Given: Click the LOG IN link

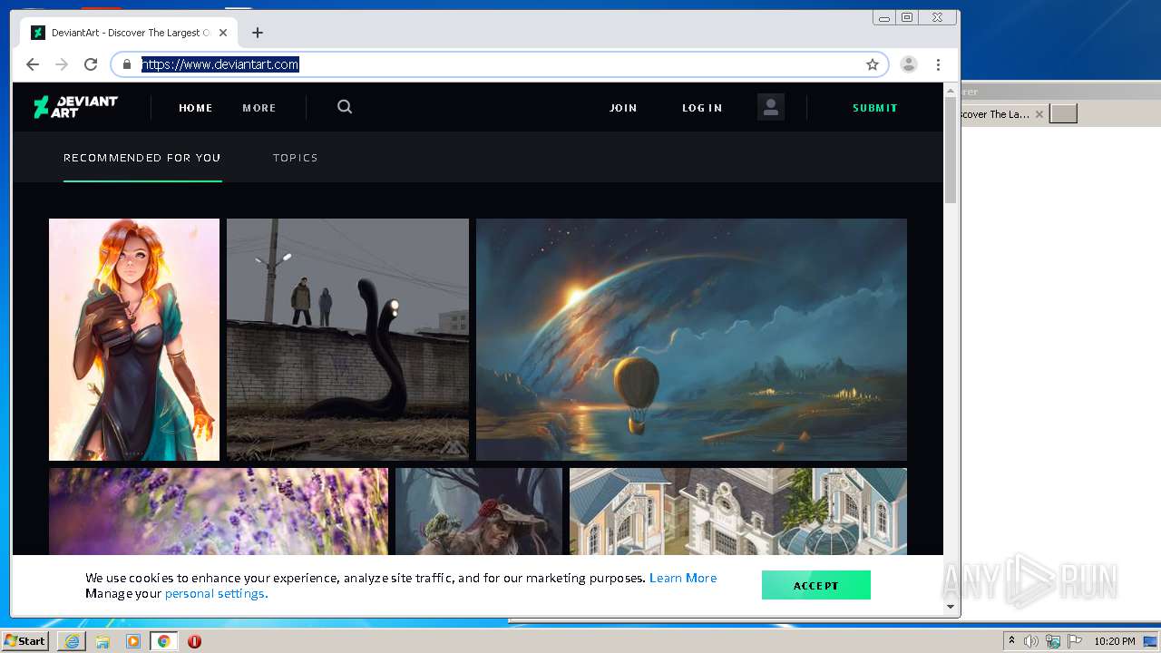Looking at the screenshot, I should tap(702, 108).
